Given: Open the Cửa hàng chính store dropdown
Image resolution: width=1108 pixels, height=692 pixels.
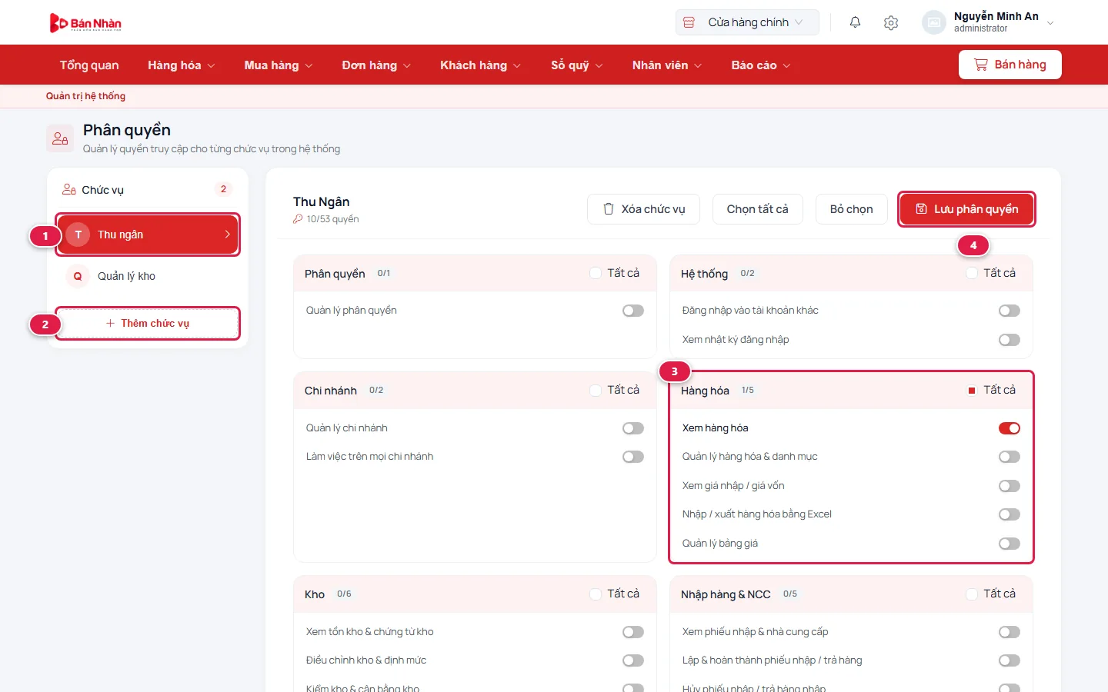Looking at the screenshot, I should pos(747,22).
